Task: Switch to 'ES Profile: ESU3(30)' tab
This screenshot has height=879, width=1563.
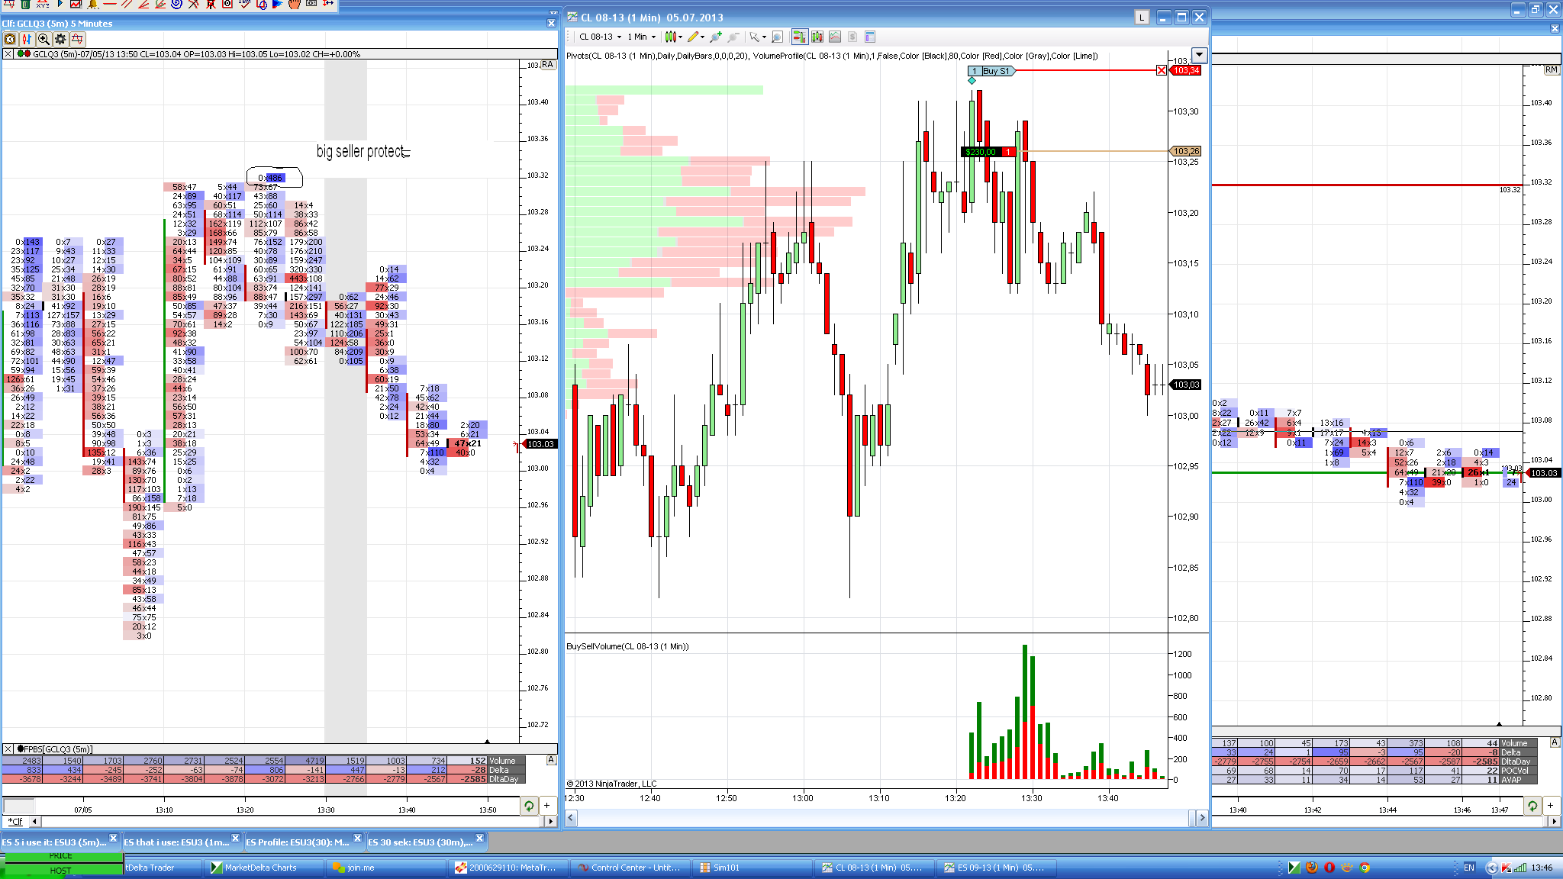Action: 298,842
